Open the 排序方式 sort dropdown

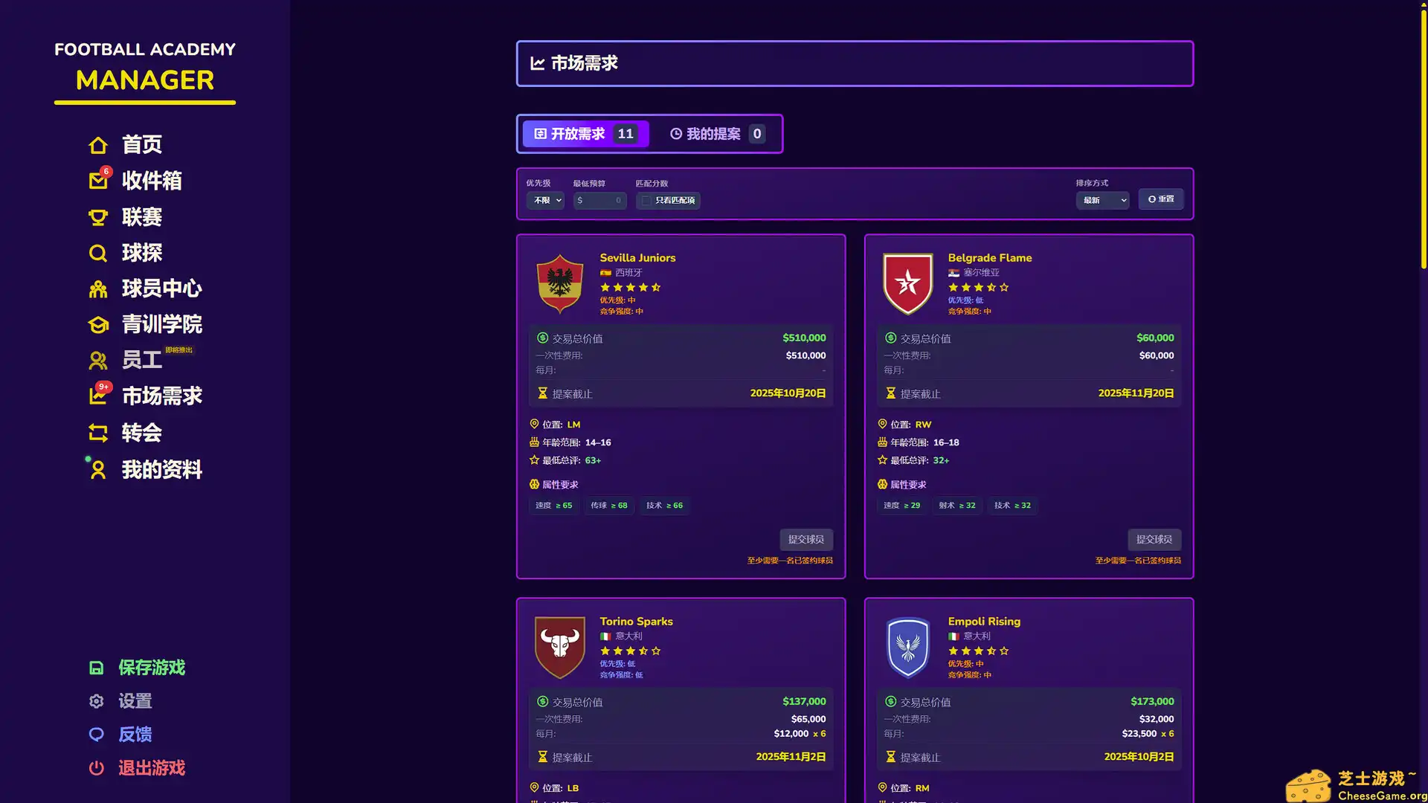click(x=1102, y=200)
